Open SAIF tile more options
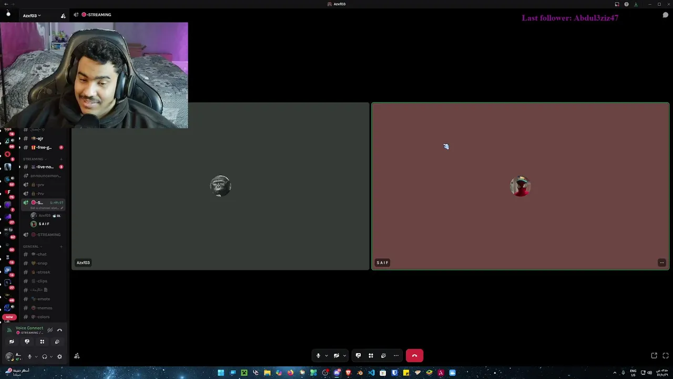Image resolution: width=673 pixels, height=379 pixels. click(662, 263)
